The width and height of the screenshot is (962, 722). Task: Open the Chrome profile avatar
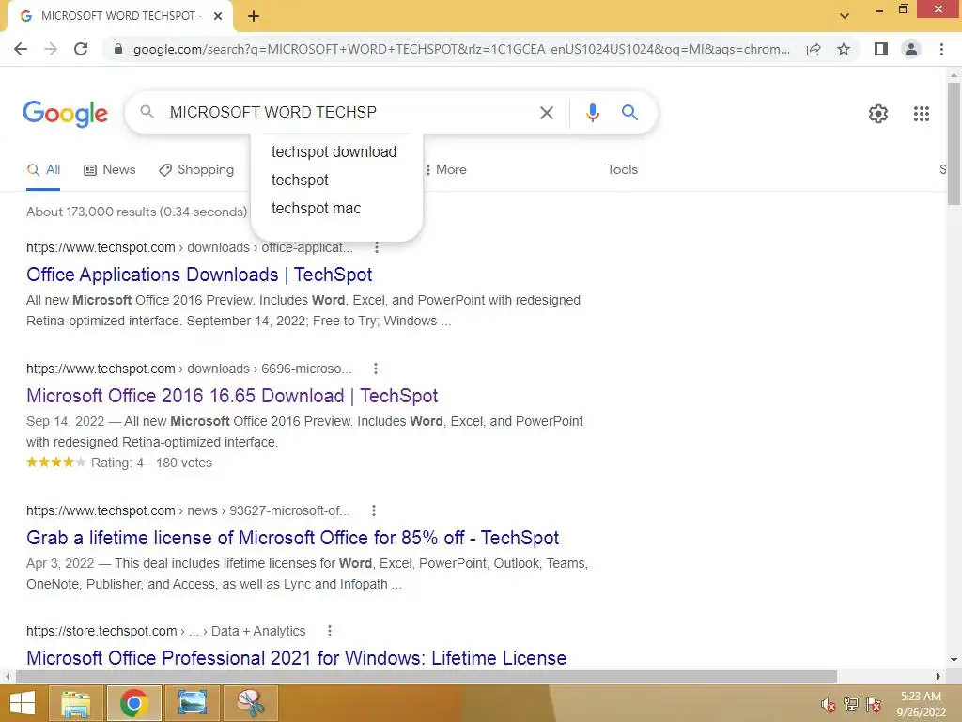coord(911,49)
